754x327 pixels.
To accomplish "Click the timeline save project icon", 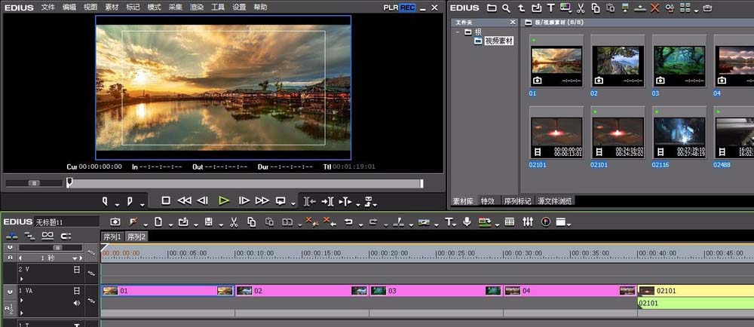I will [209, 222].
